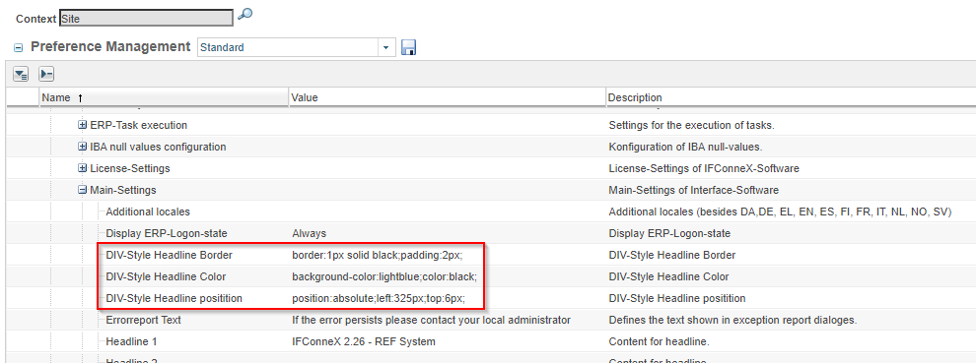Select the Errorreport Text preference
This screenshot has width=976, height=363.
(x=144, y=320)
